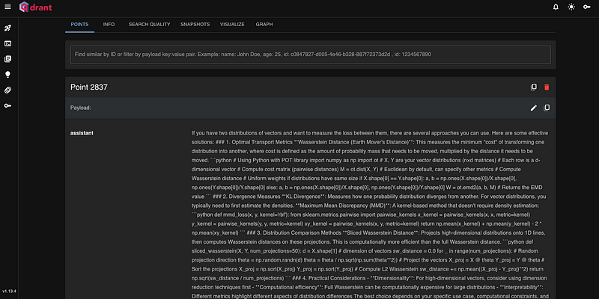Click the find similar or filter search field
599x299 pixels.
pos(310,55)
